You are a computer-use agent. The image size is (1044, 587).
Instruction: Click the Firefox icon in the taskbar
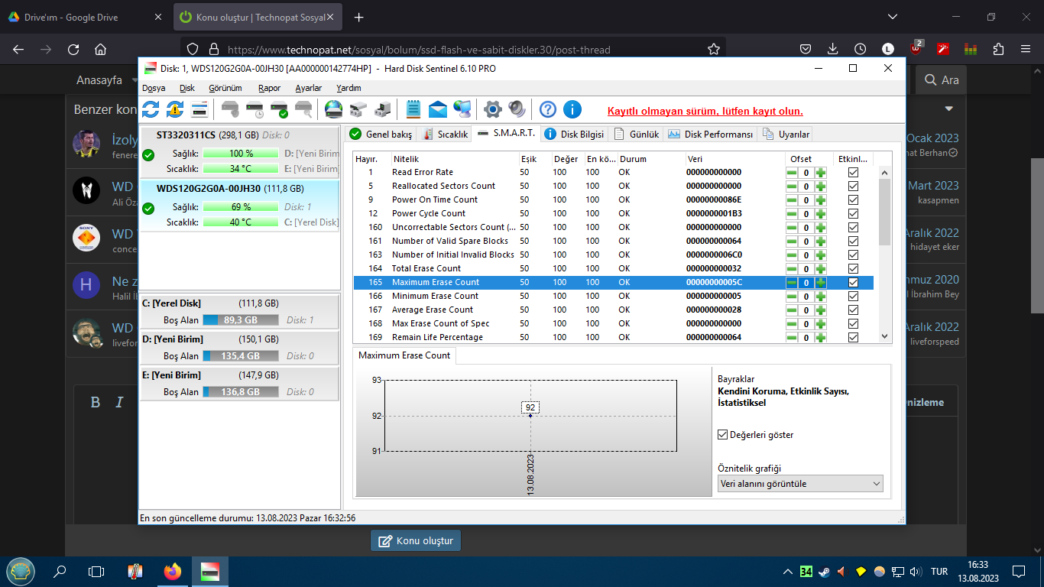point(173,571)
